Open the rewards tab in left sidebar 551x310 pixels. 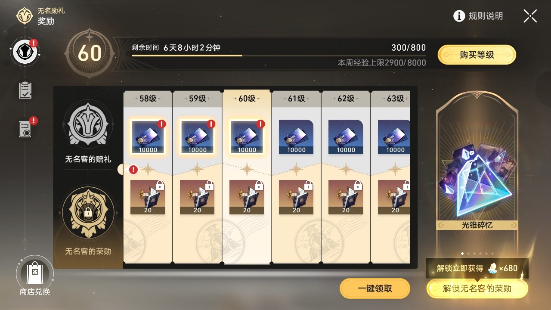click(x=25, y=52)
